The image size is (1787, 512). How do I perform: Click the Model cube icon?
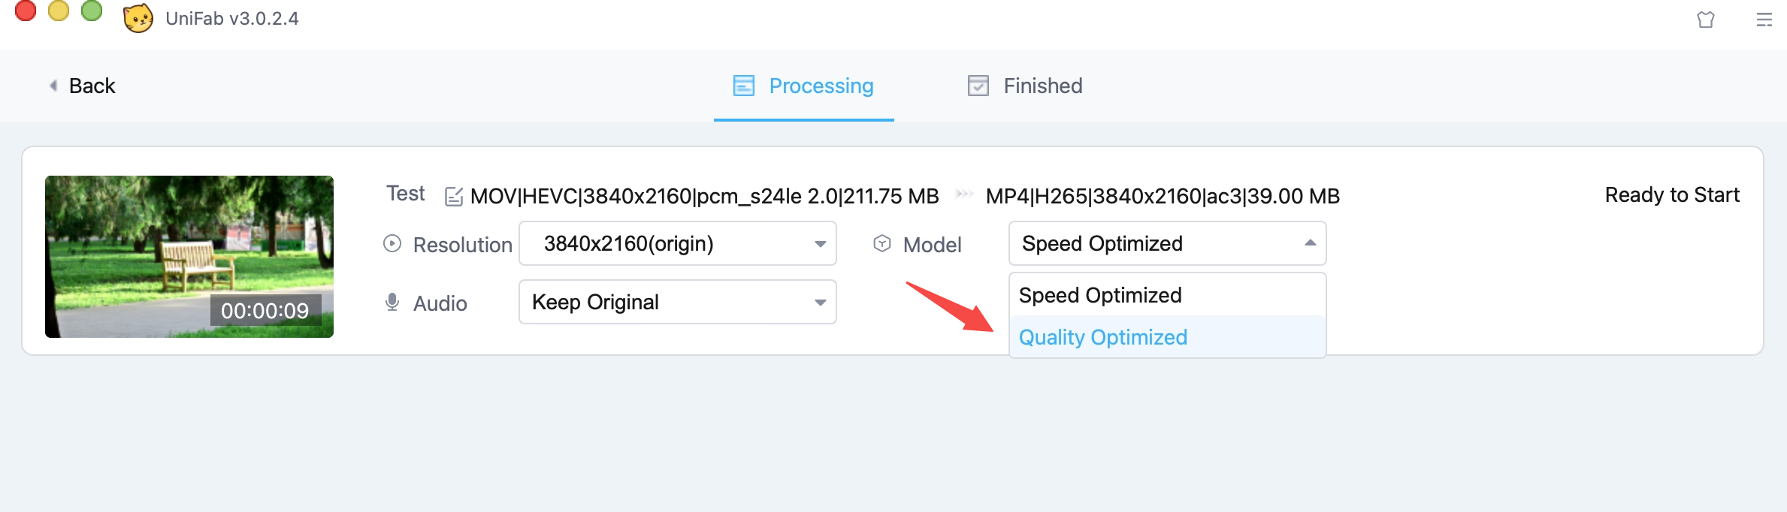click(x=882, y=244)
